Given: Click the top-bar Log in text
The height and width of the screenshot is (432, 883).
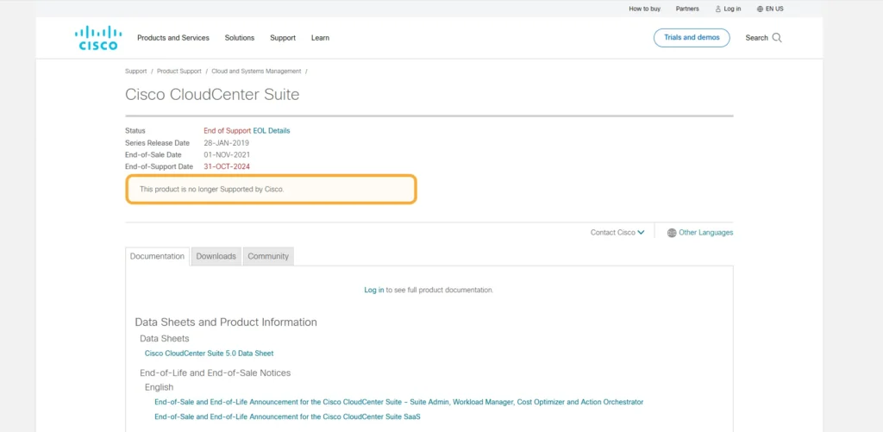Looking at the screenshot, I should click(x=733, y=9).
